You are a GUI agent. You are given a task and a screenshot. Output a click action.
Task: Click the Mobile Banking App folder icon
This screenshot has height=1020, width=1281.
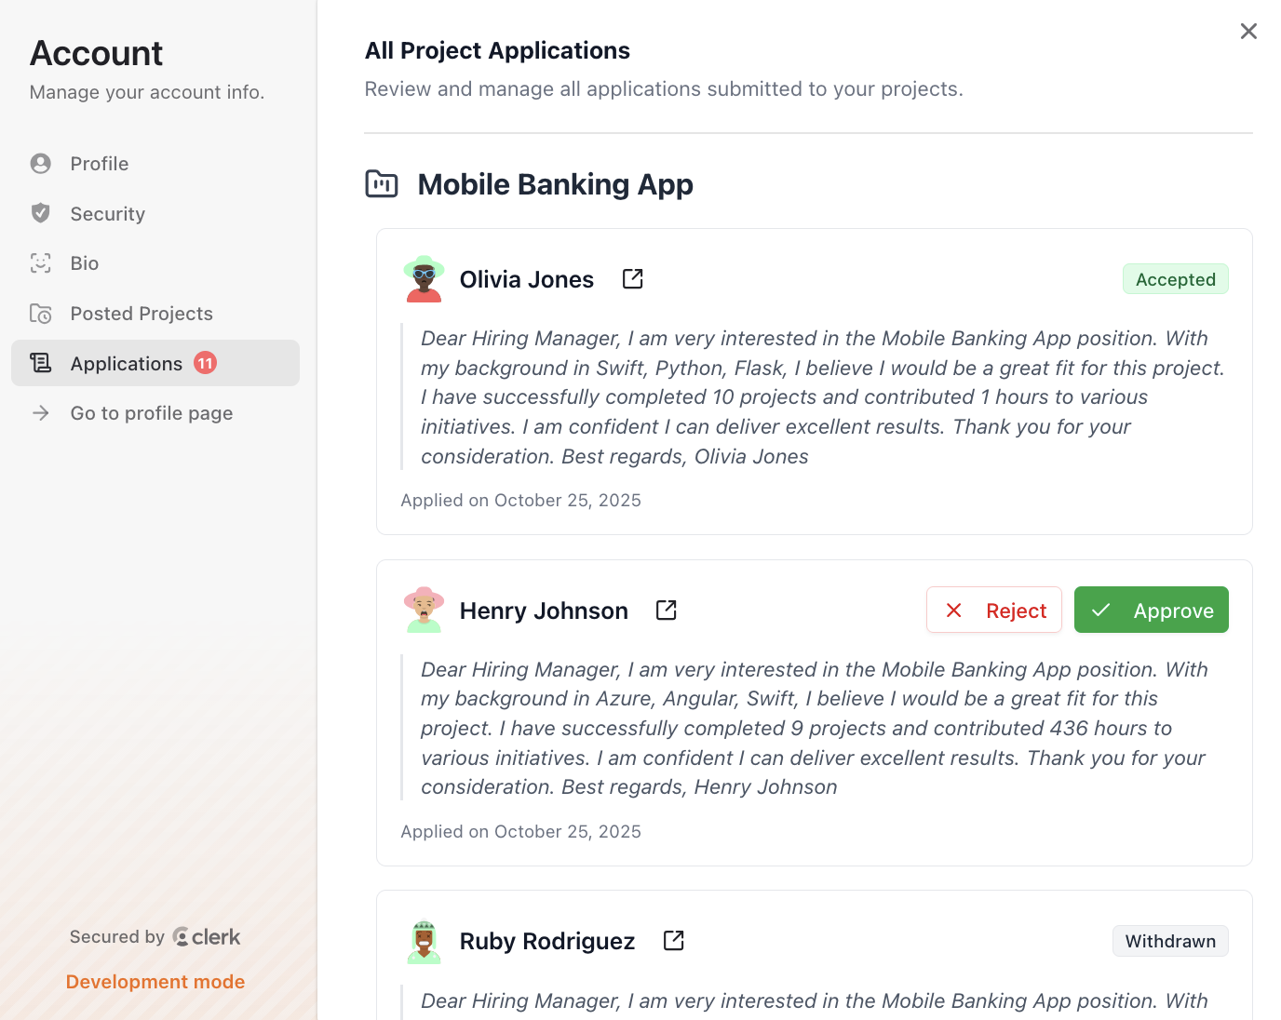tap(382, 184)
